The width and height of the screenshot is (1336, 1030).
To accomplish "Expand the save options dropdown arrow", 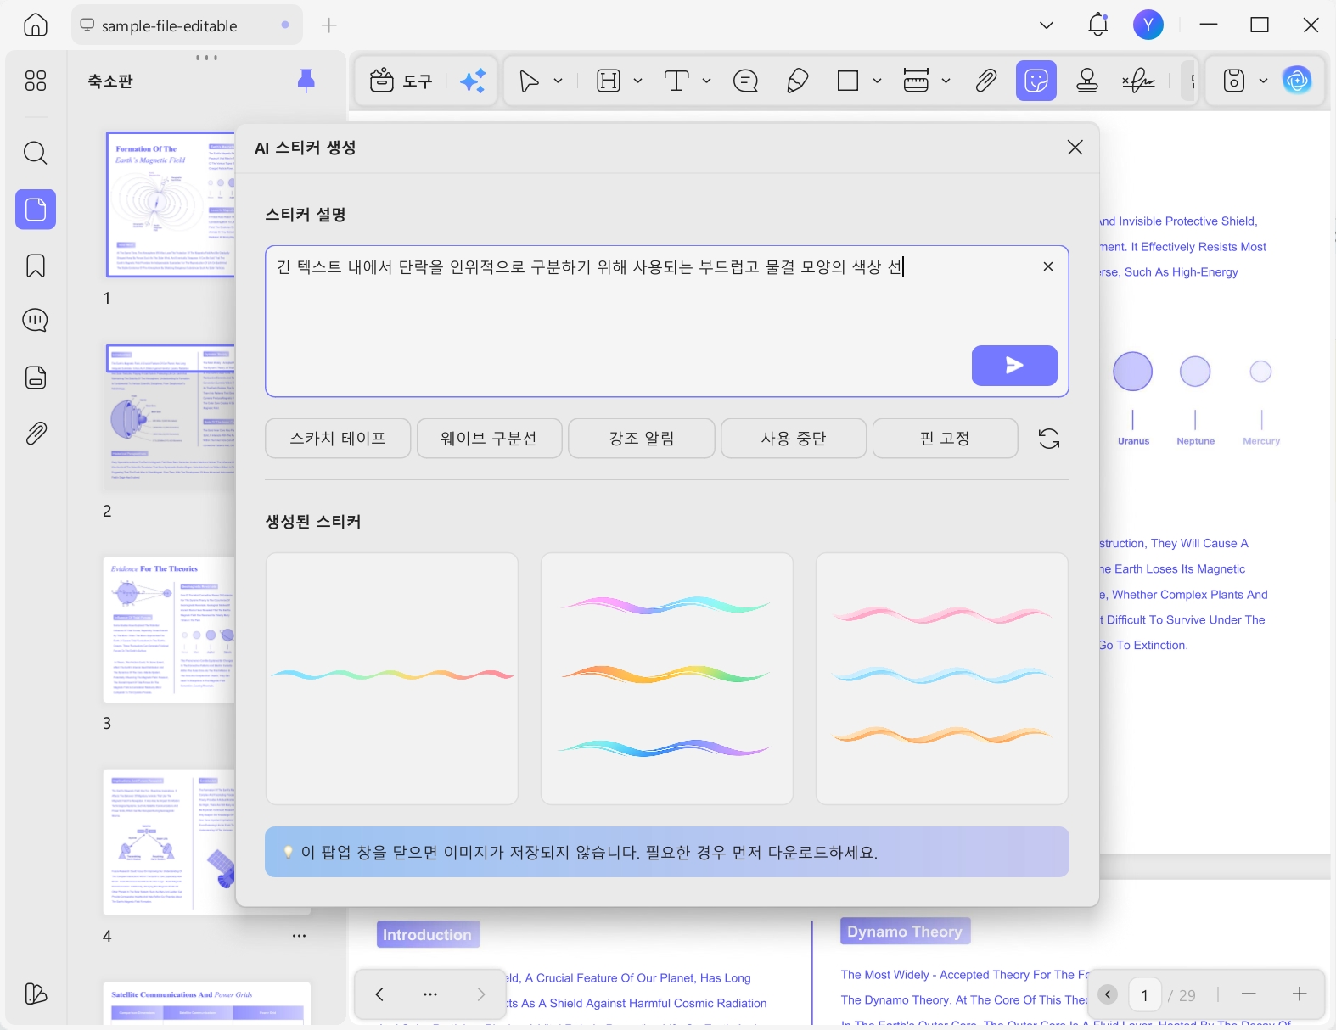I will pos(1263,81).
